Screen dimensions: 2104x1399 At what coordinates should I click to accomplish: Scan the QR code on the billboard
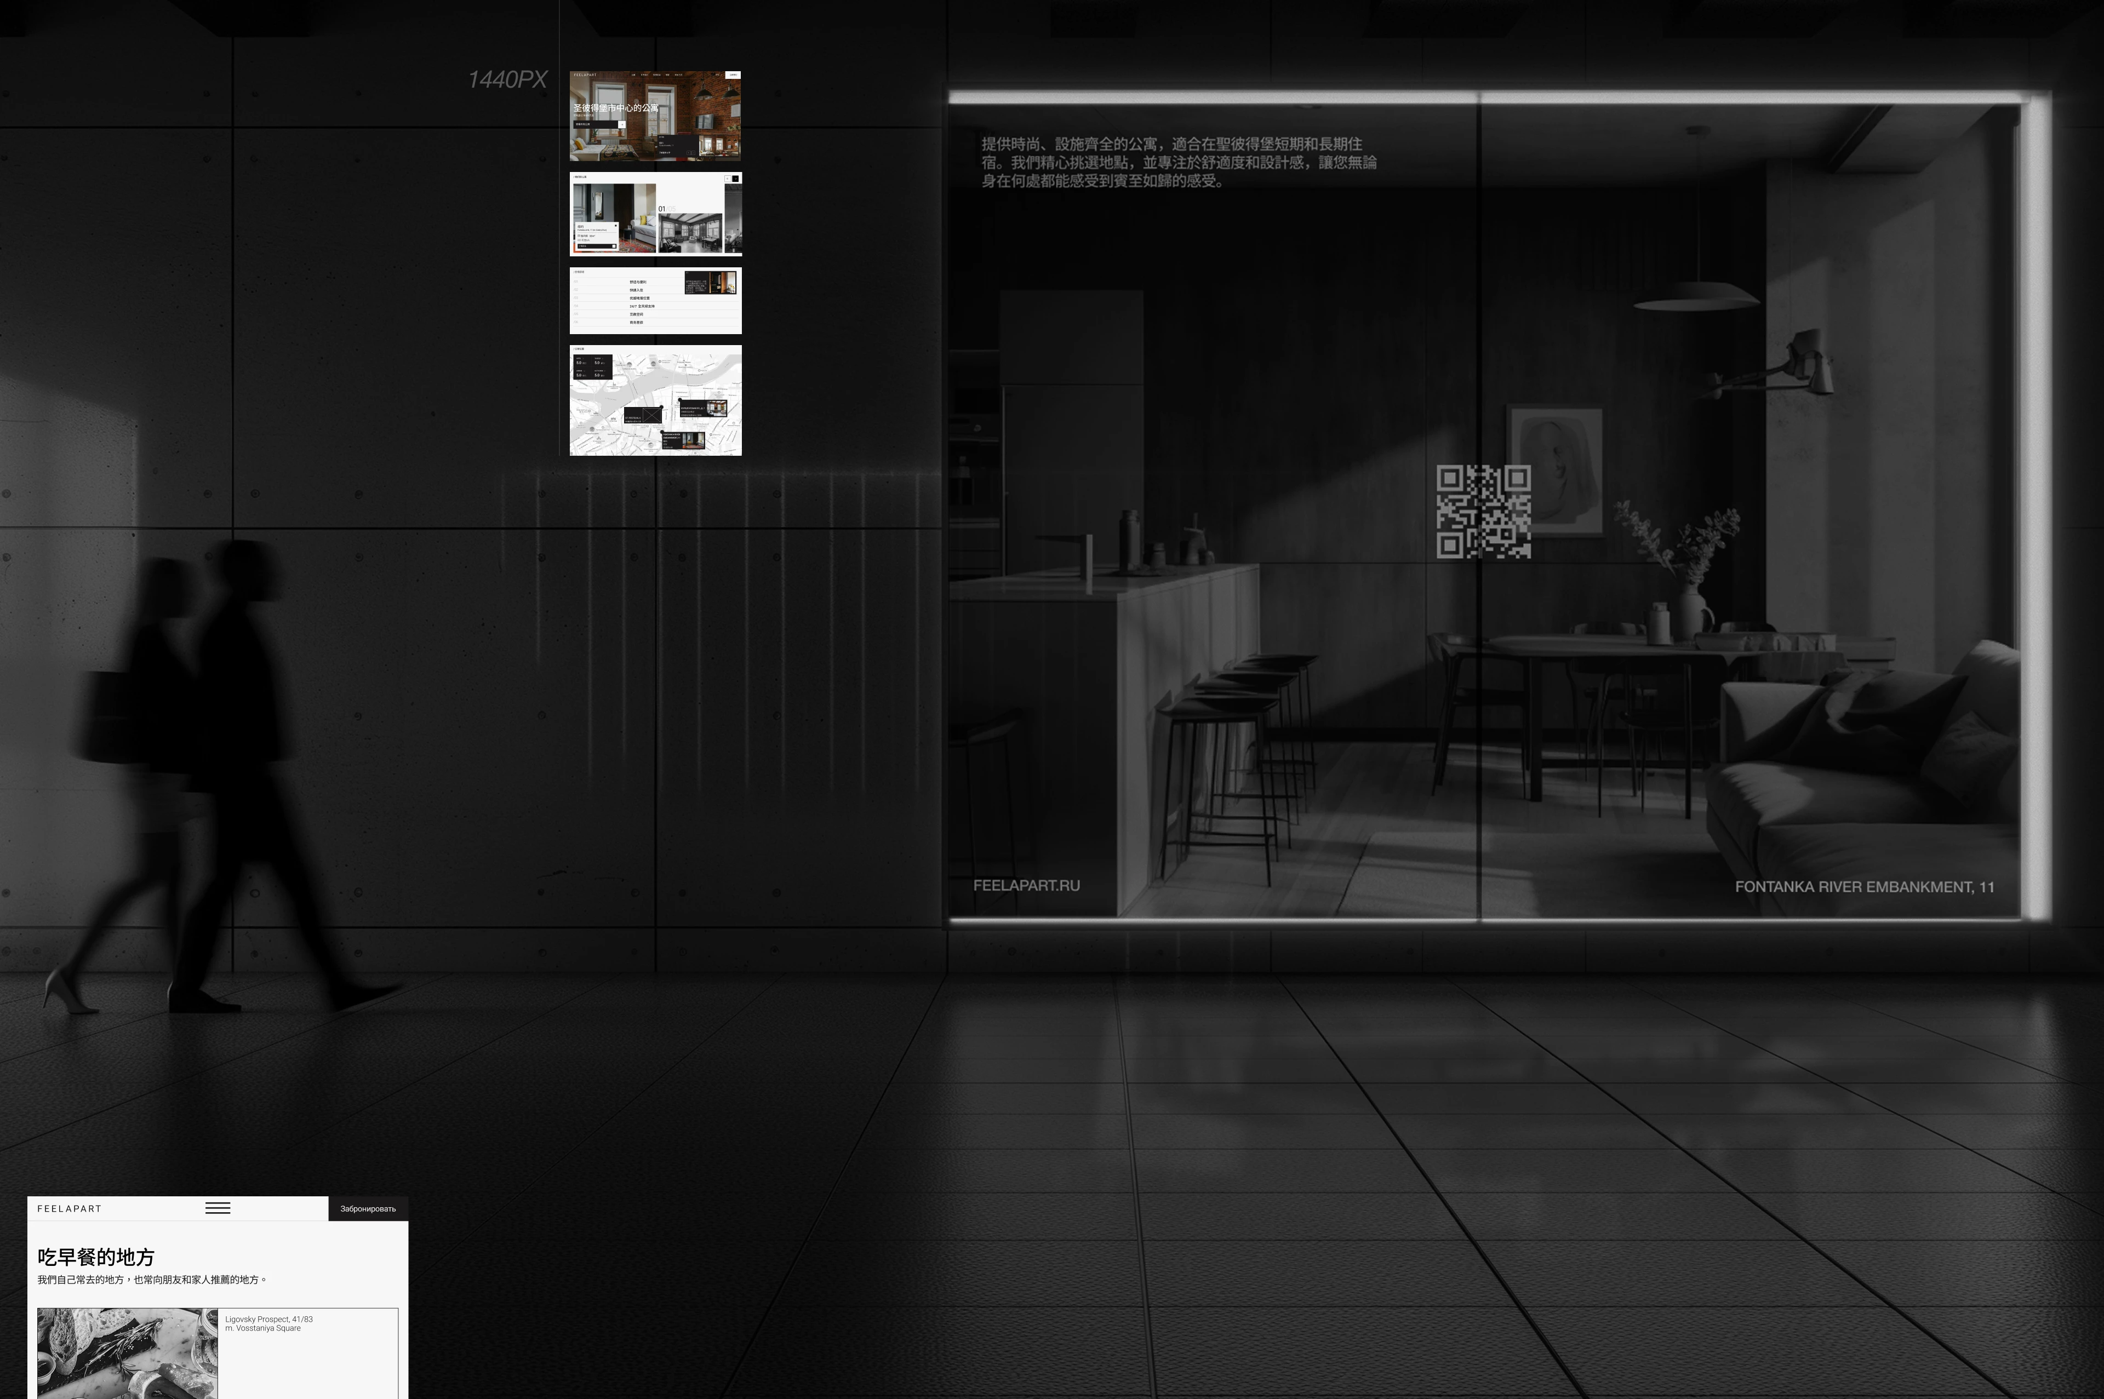(x=1483, y=512)
